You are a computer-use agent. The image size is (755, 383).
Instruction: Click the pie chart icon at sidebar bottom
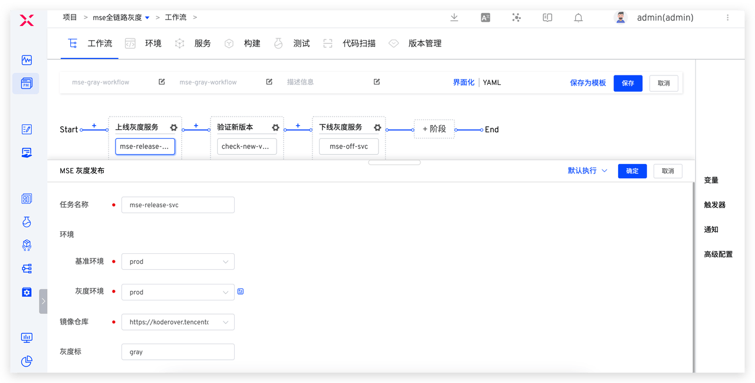[x=26, y=361]
